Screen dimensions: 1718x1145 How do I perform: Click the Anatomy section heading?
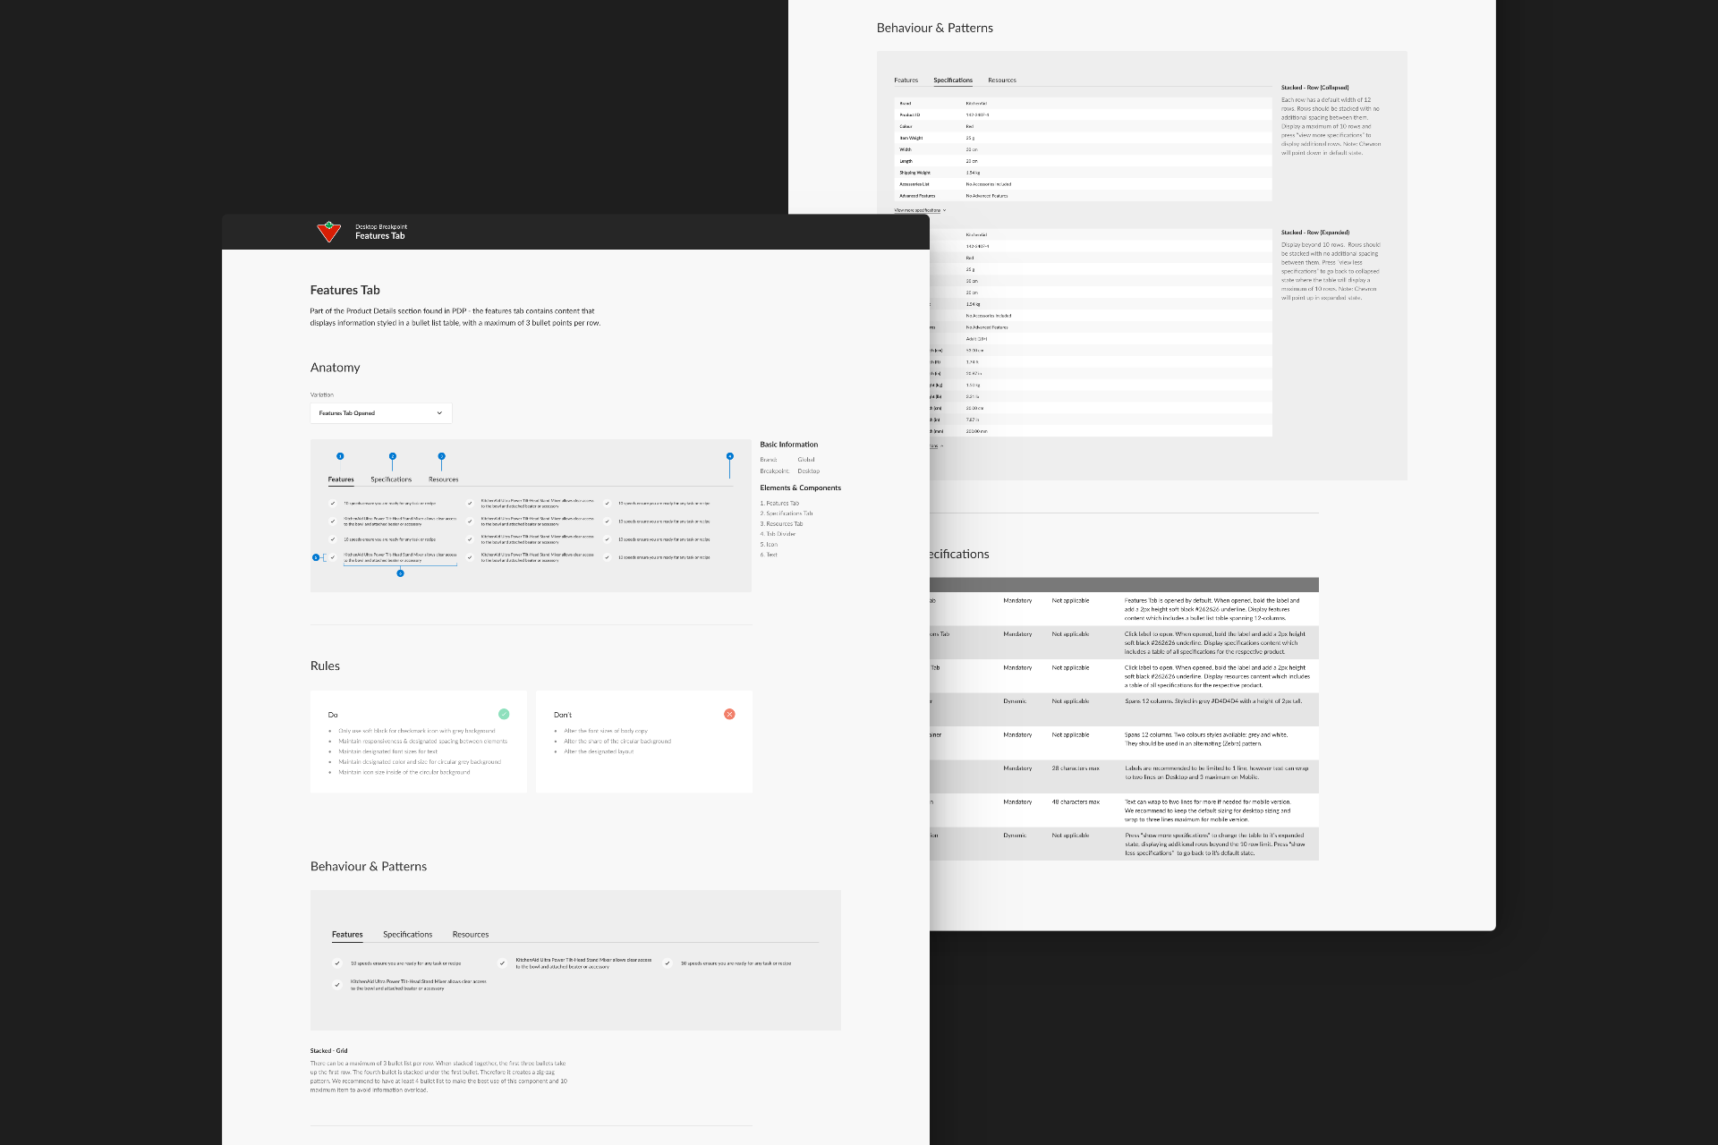(335, 368)
